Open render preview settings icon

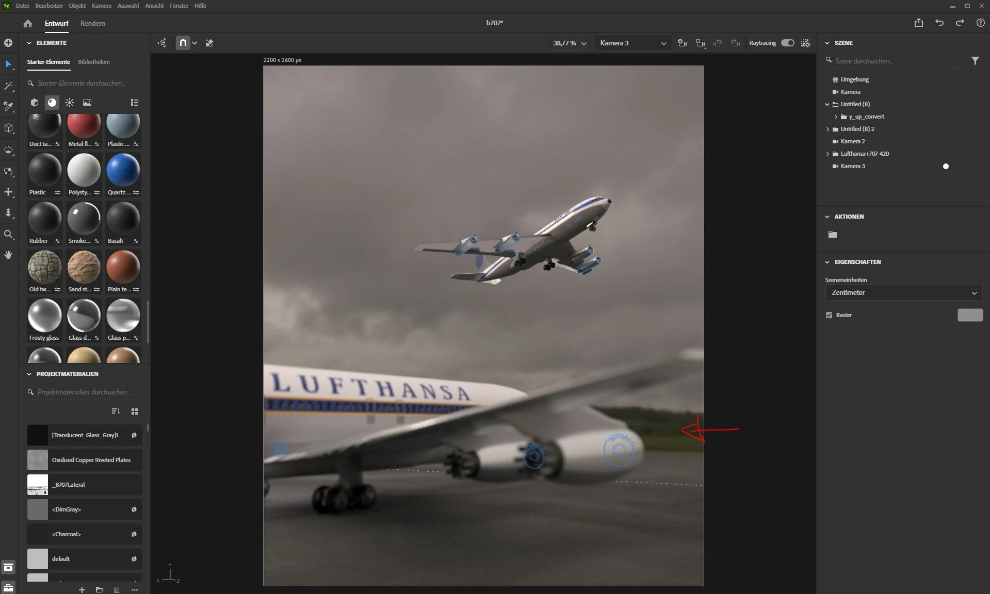pos(805,43)
